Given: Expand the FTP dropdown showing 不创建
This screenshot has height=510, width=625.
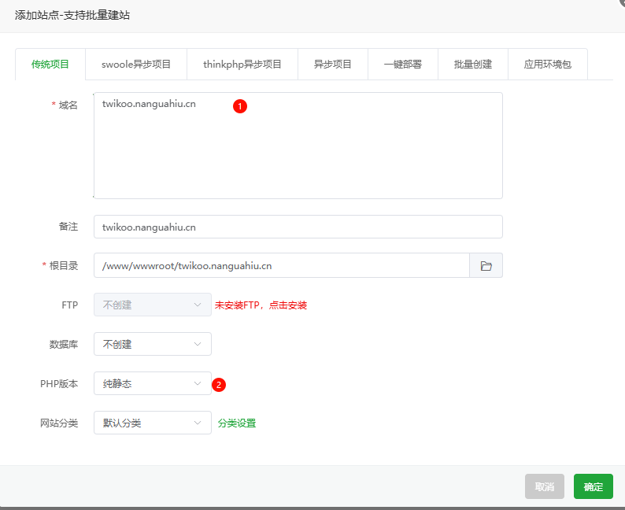Looking at the screenshot, I should (152, 305).
